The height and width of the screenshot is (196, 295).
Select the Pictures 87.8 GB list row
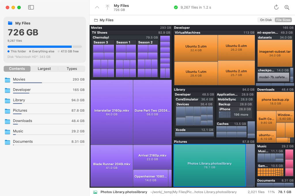(x=45, y=111)
